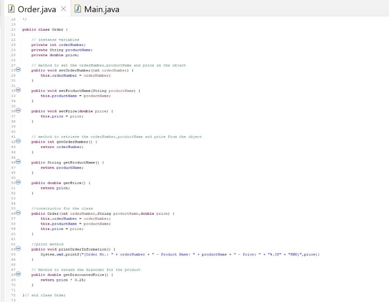Click line number 56 in the gutter

click(13, 213)
